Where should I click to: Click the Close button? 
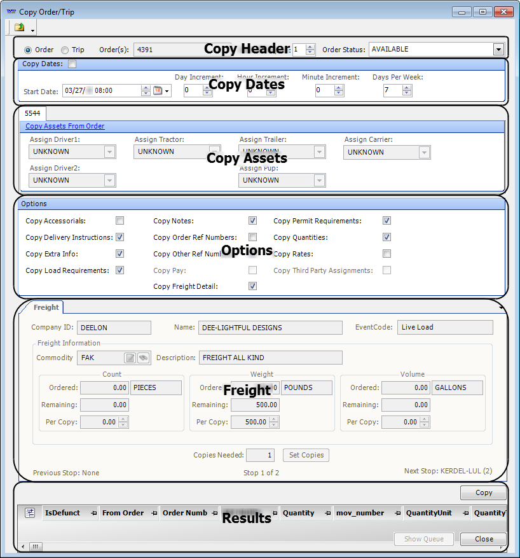click(483, 539)
